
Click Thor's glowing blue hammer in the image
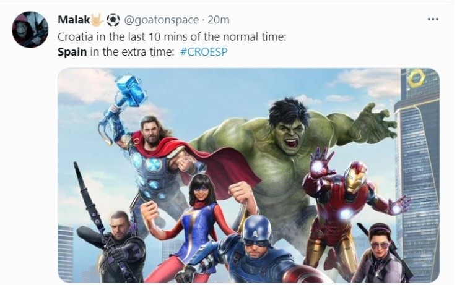click(x=130, y=90)
